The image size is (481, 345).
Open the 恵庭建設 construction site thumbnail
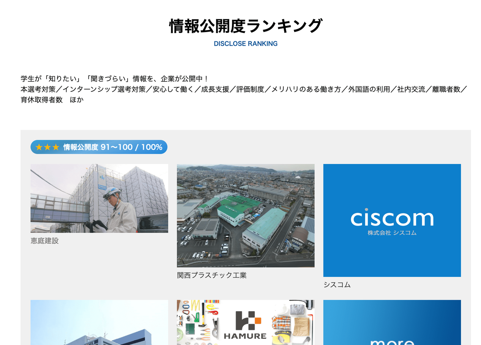pos(99,198)
